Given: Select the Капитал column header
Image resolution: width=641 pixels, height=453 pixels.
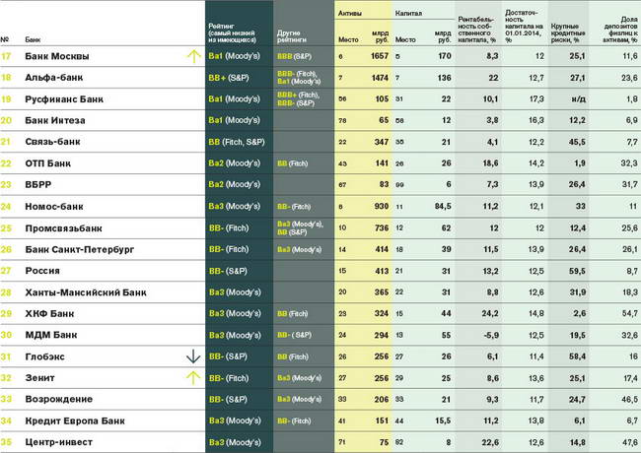Looking at the screenshot, I should click(x=408, y=16).
